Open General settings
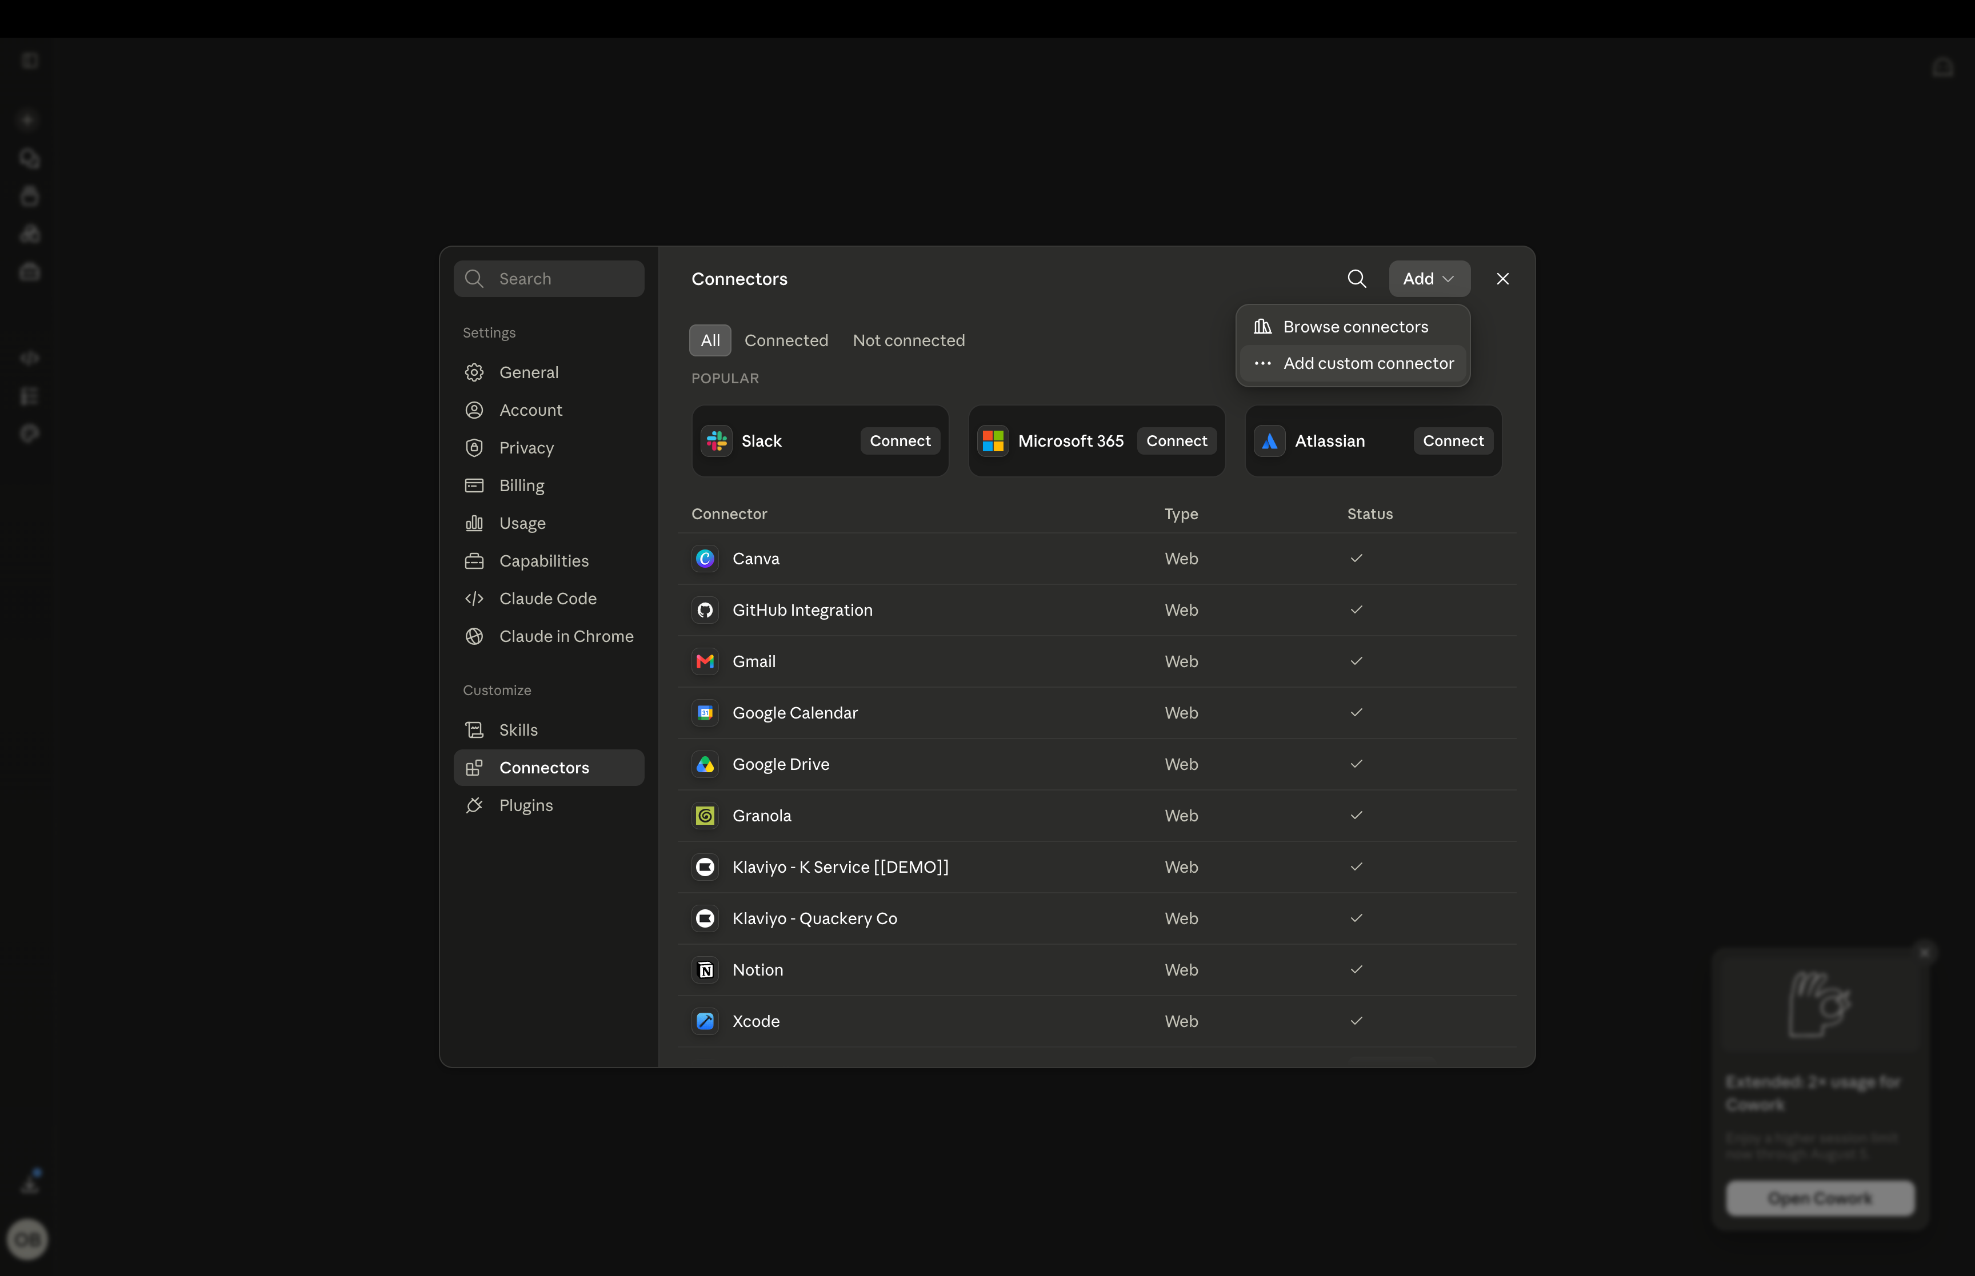Image resolution: width=1975 pixels, height=1276 pixels. pyautogui.click(x=549, y=372)
